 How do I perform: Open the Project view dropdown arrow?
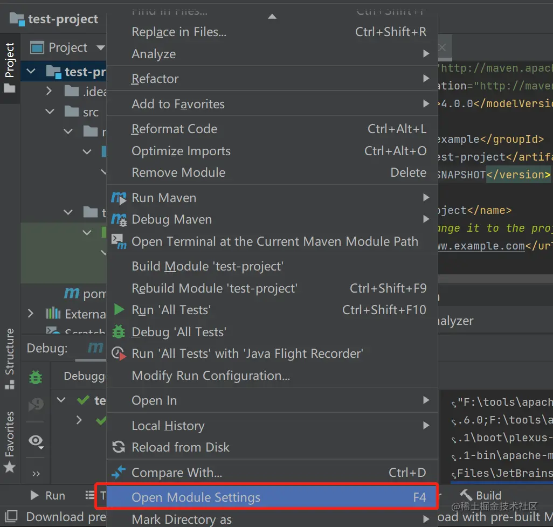(x=101, y=47)
